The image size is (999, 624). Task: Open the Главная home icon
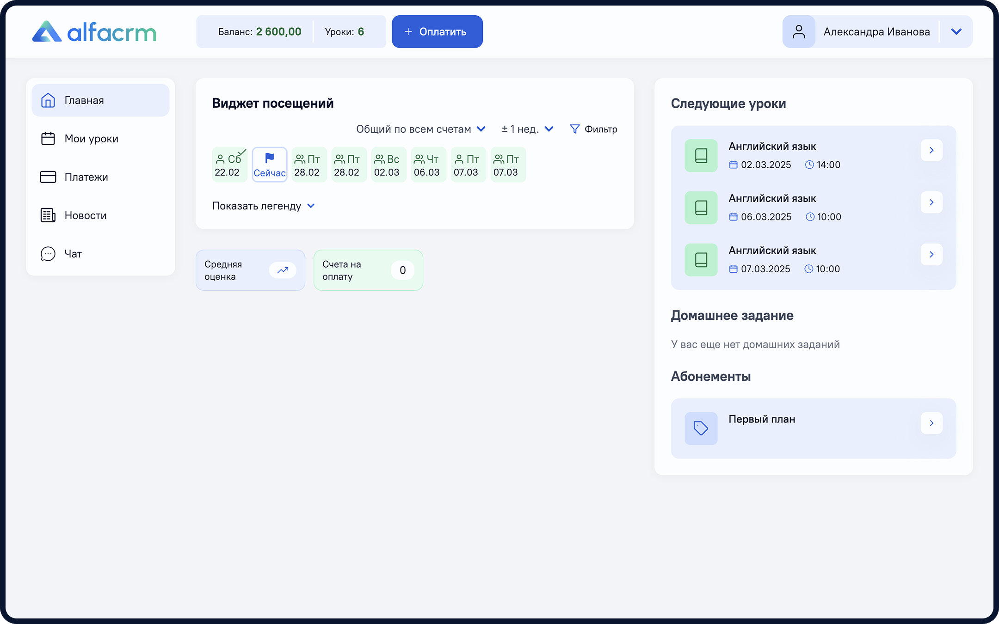click(48, 100)
